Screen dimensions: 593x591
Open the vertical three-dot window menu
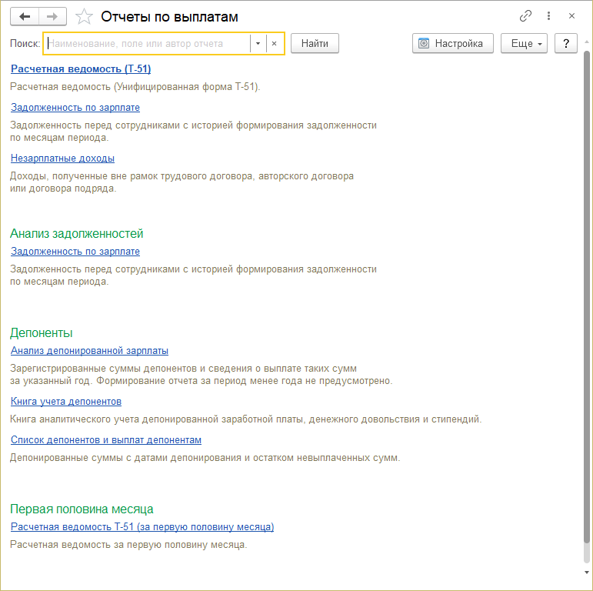click(x=548, y=16)
